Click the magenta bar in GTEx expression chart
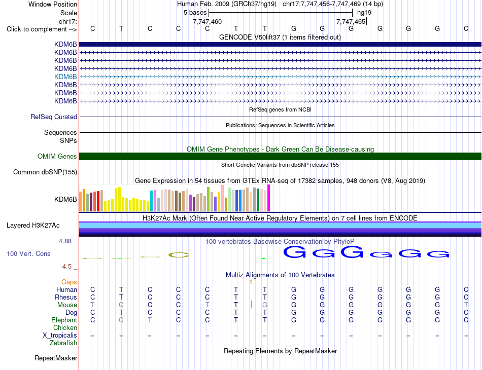The image size is (482, 370). (269, 198)
